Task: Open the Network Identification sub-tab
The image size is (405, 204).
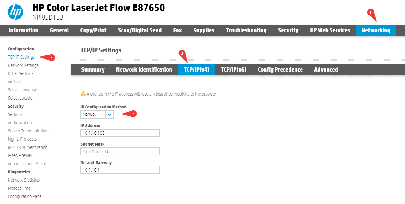Action: coord(144,70)
